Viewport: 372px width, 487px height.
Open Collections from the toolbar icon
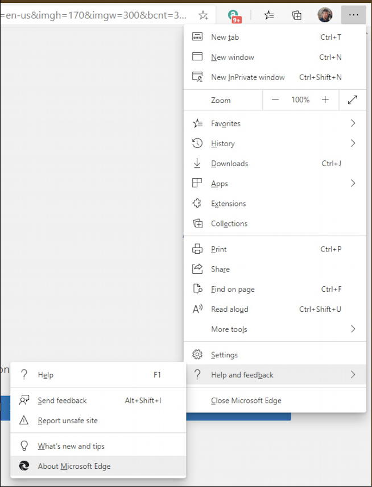[x=296, y=15]
